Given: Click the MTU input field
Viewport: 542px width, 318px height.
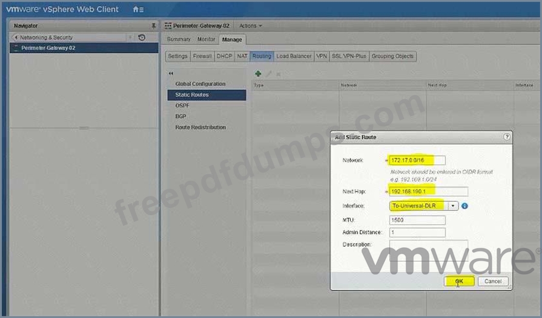Looking at the screenshot, I should pos(417,220).
